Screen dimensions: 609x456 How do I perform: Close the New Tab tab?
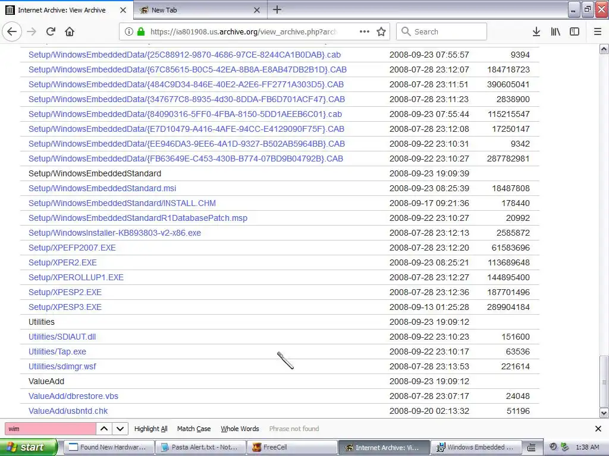click(257, 10)
